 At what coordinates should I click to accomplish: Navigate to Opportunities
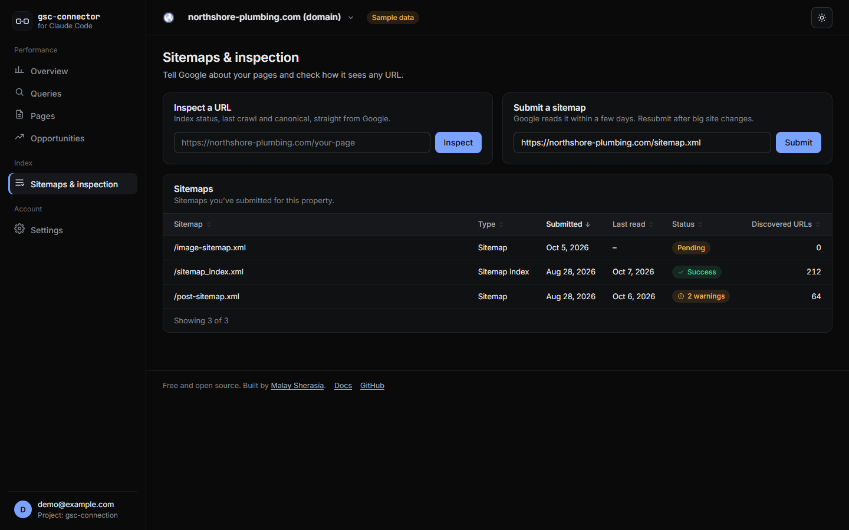[73, 138]
